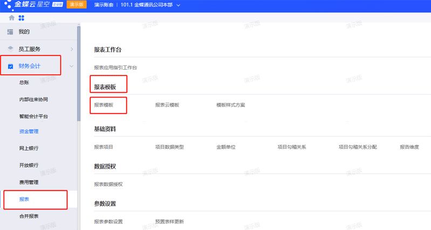Click the 参数设置 section heading
Image resolution: width=431 pixels, height=230 pixels.
point(105,204)
